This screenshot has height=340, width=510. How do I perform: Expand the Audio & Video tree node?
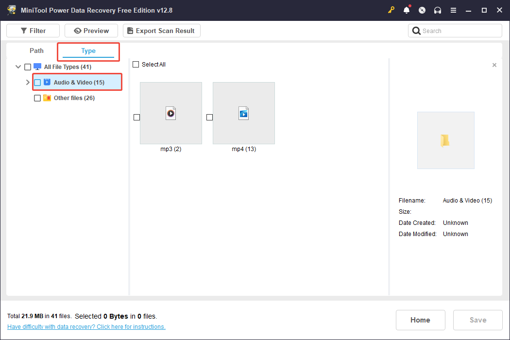tap(28, 82)
